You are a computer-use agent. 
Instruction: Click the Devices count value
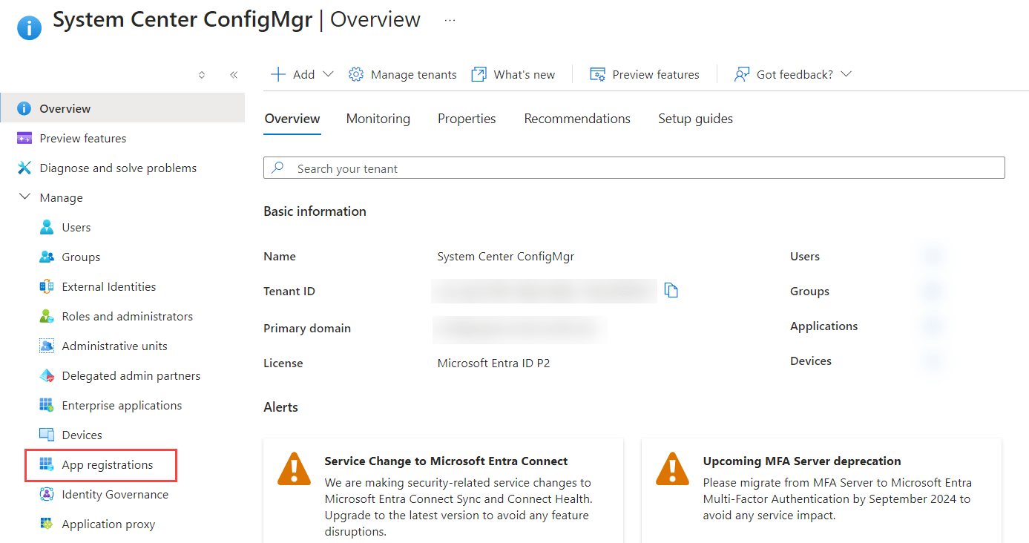(x=933, y=361)
